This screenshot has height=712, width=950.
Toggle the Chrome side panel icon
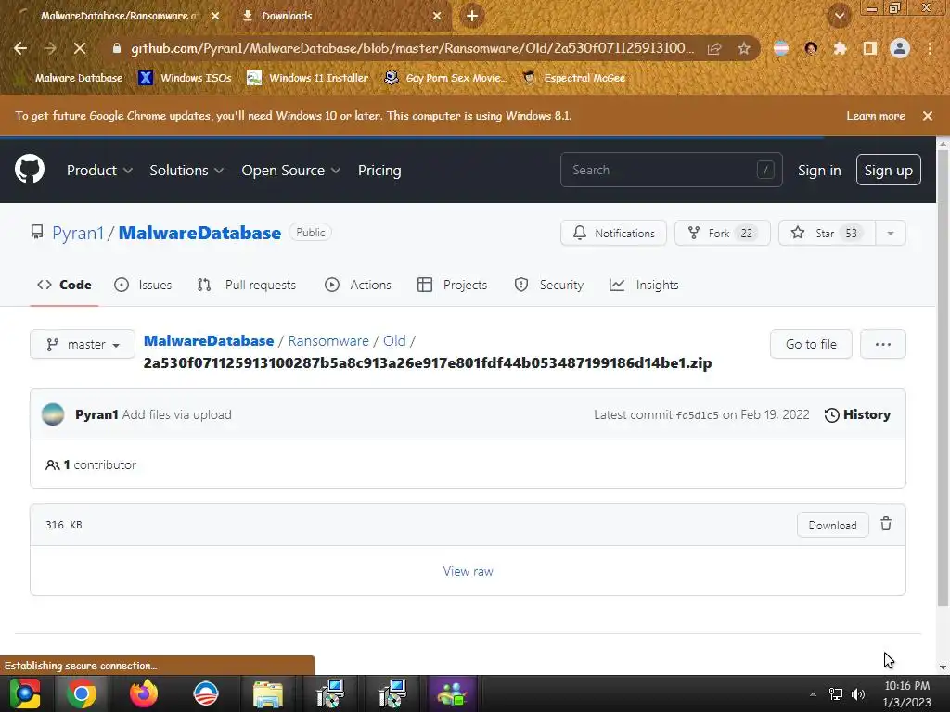coord(870,48)
